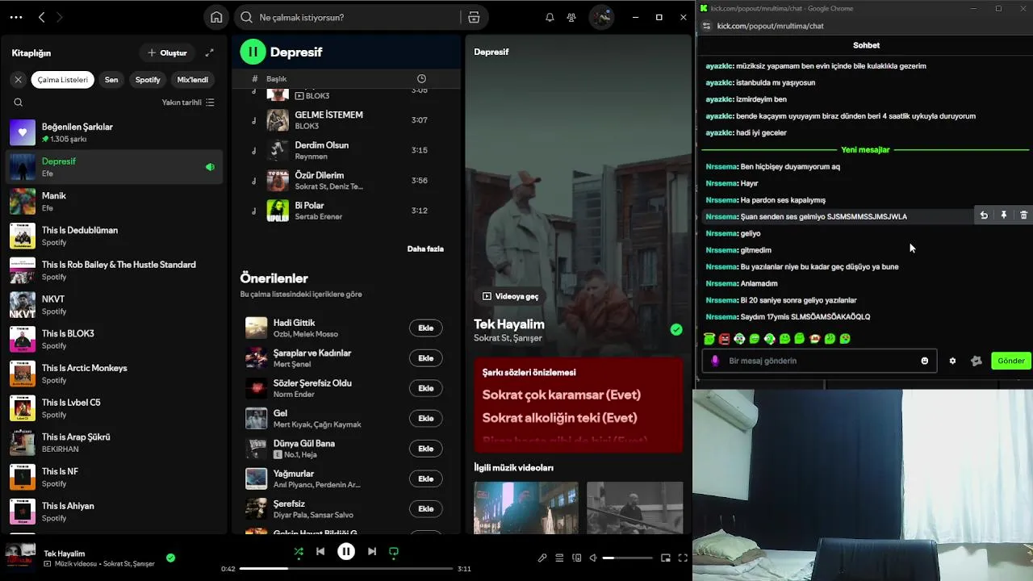Delete the highlighted Nrssema message with trash icon
The image size is (1033, 581).
coord(1023,215)
